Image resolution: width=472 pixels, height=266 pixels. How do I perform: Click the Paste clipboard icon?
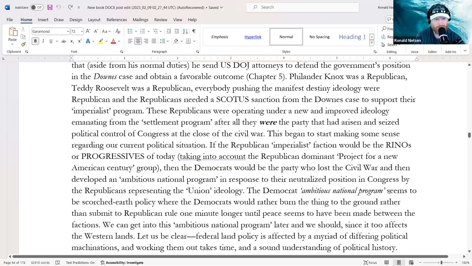click(13, 32)
